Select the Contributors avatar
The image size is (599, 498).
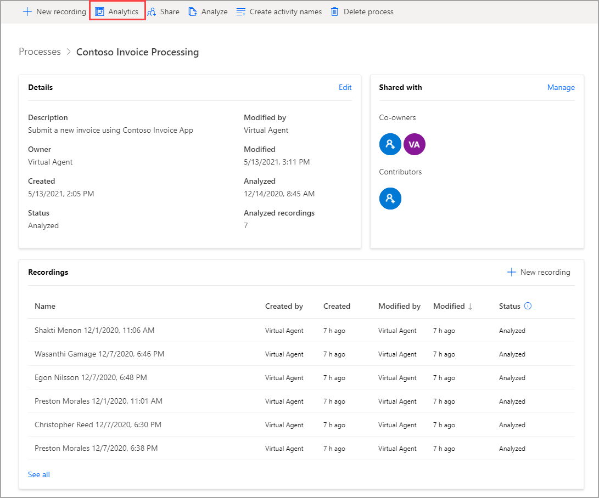pos(390,198)
